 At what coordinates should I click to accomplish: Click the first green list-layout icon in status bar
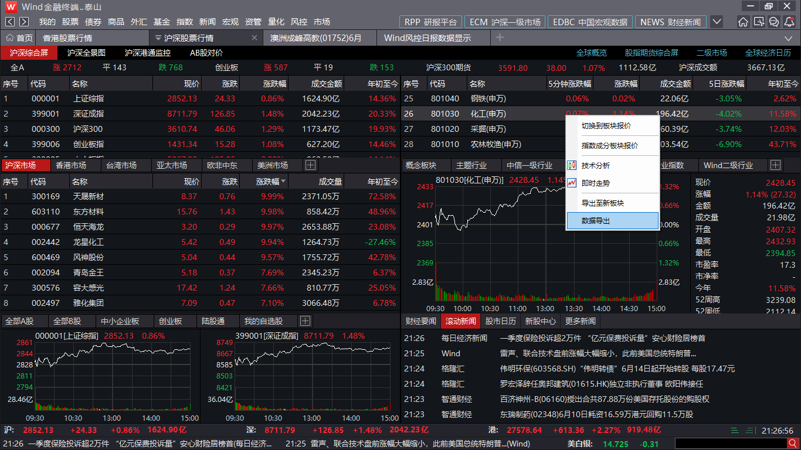point(735,430)
